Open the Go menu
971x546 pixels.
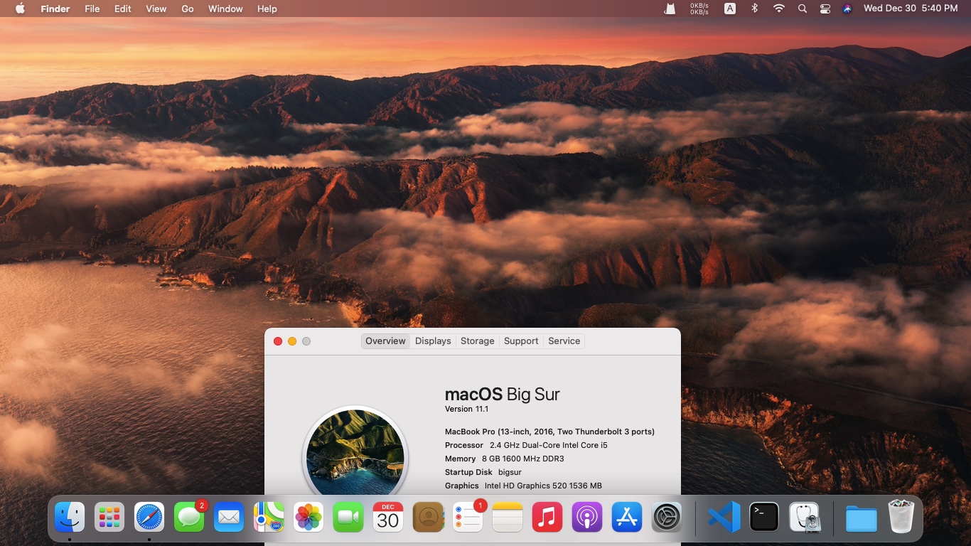[188, 9]
